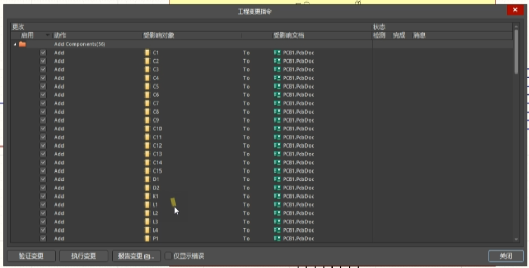Click the component icon for L4
This screenshot has height=268, width=529.
pyautogui.click(x=147, y=230)
